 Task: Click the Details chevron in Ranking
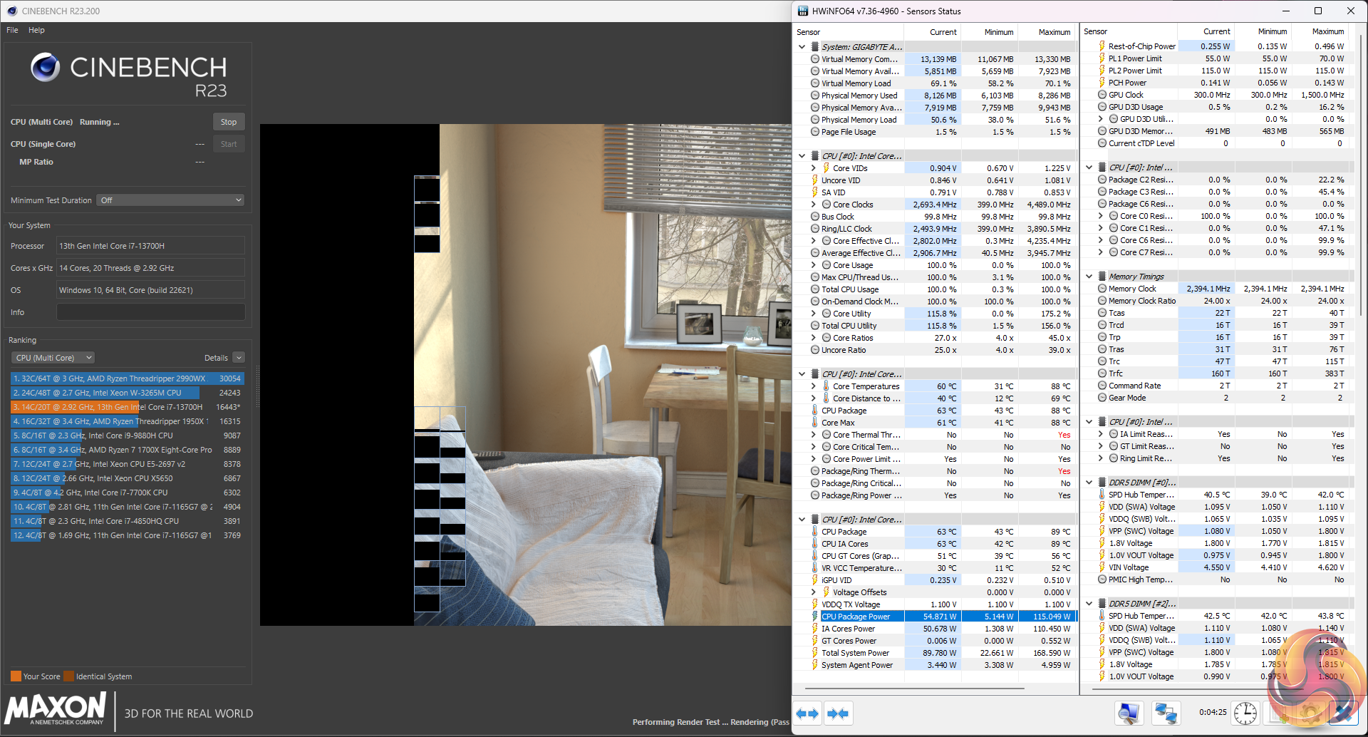coord(239,358)
